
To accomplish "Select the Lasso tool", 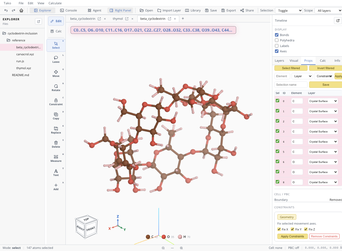I will [x=56, y=59].
